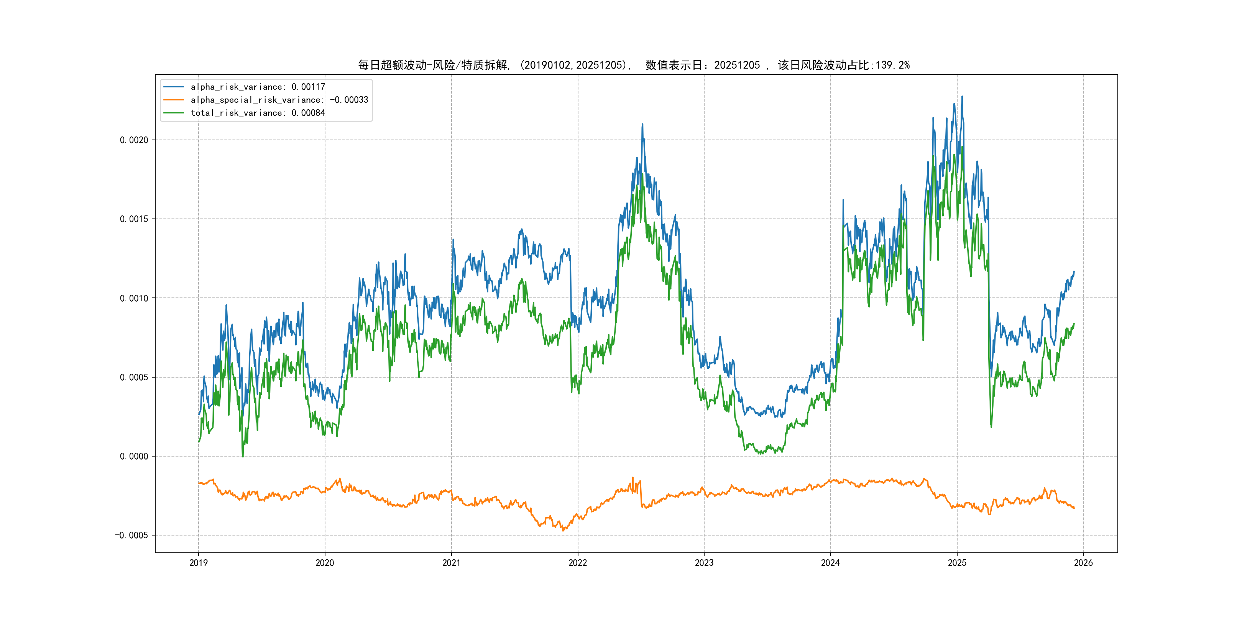1242x621 pixels.
Task: Select the alpha_special_risk_variance: -0.00033 legend label
Action: 279,100
